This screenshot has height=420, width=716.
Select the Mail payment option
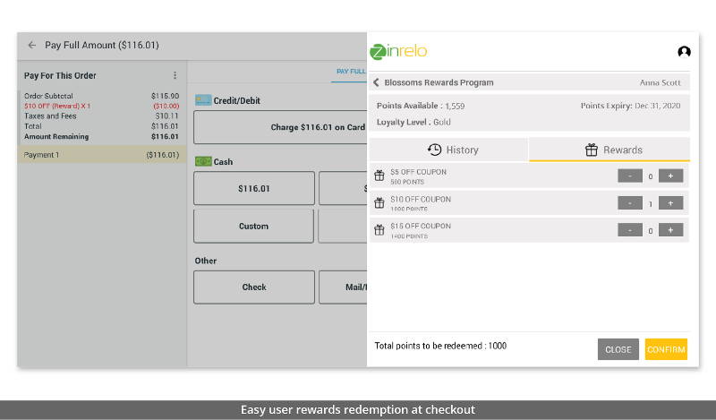(x=343, y=287)
